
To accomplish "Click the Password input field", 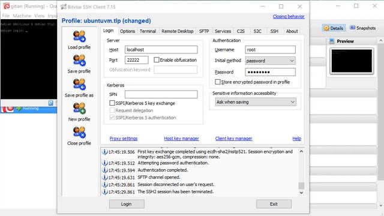I will point(270,72).
